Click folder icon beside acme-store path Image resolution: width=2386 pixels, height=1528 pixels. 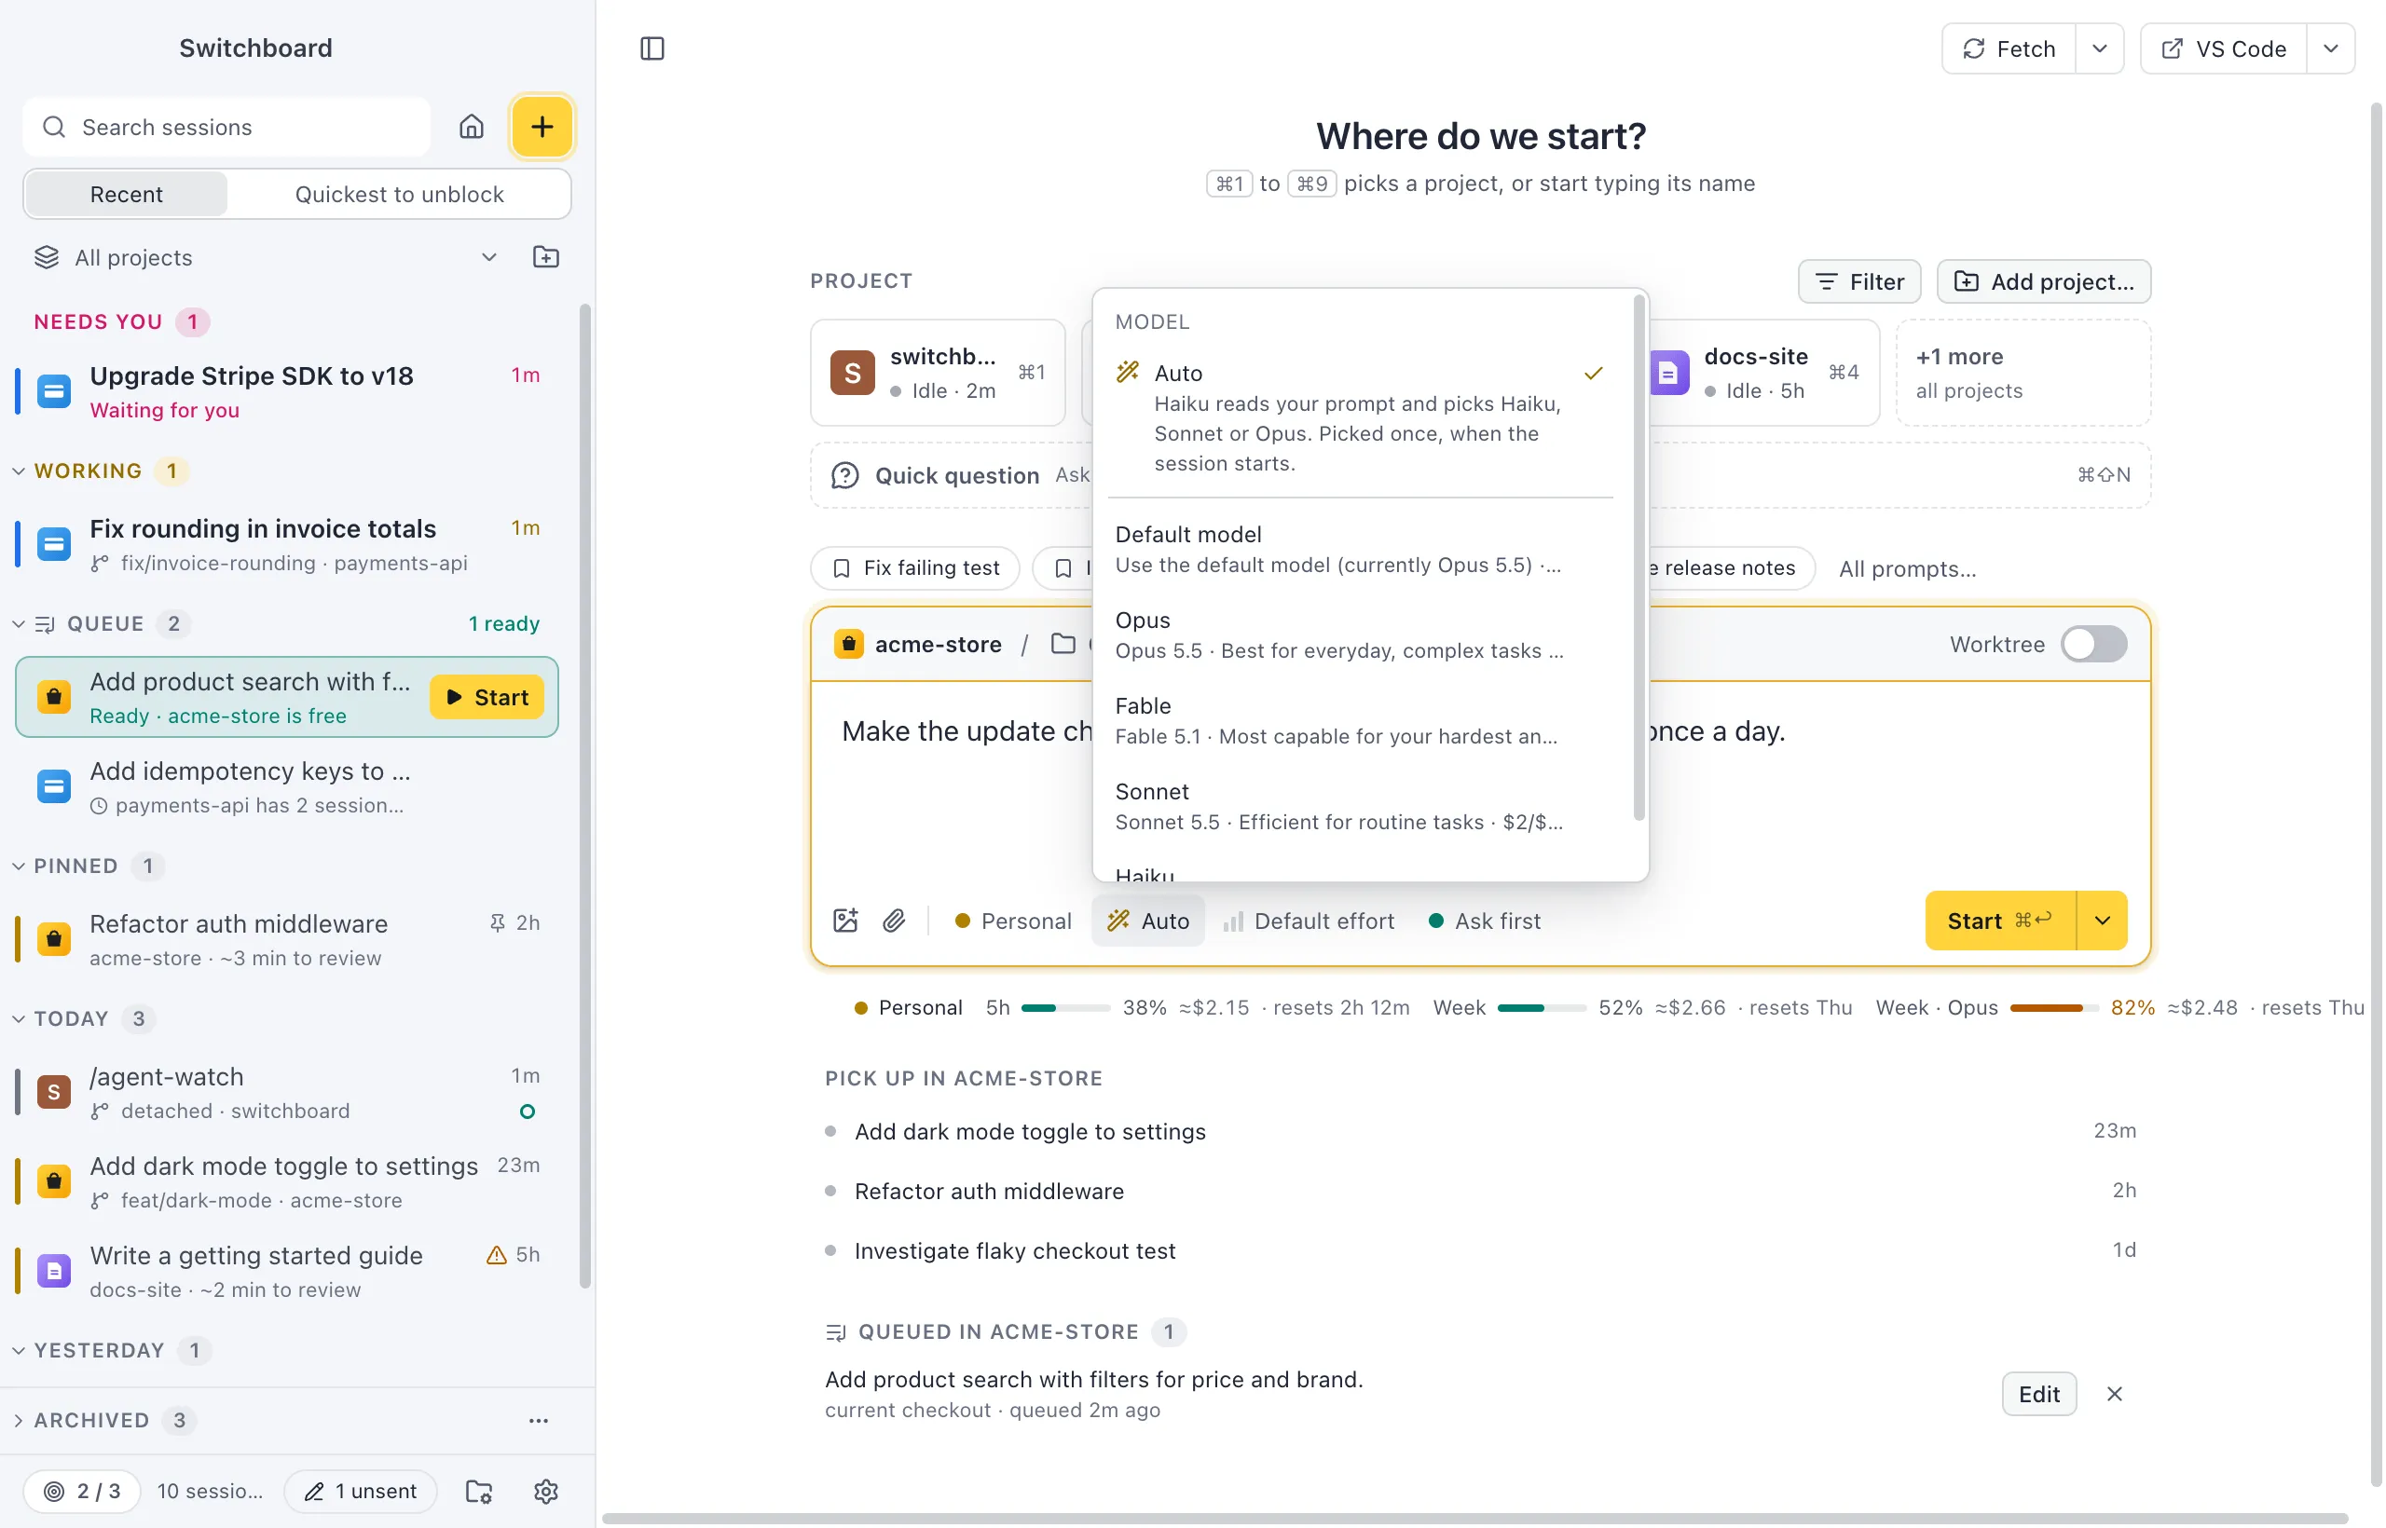coord(1063,644)
